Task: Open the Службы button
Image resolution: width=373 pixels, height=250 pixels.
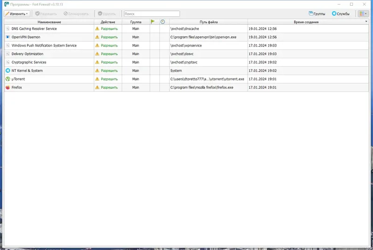Action: click(341, 14)
